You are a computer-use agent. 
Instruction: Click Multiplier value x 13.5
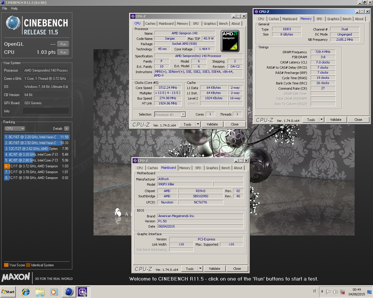168,93
